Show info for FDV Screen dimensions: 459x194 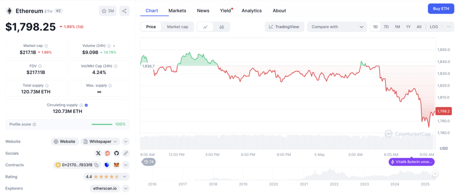40,66
